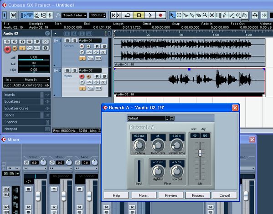Select the Scrub speaker tool
Image resolution: width=273 pixels, height=214 pixels.
tap(238, 15)
